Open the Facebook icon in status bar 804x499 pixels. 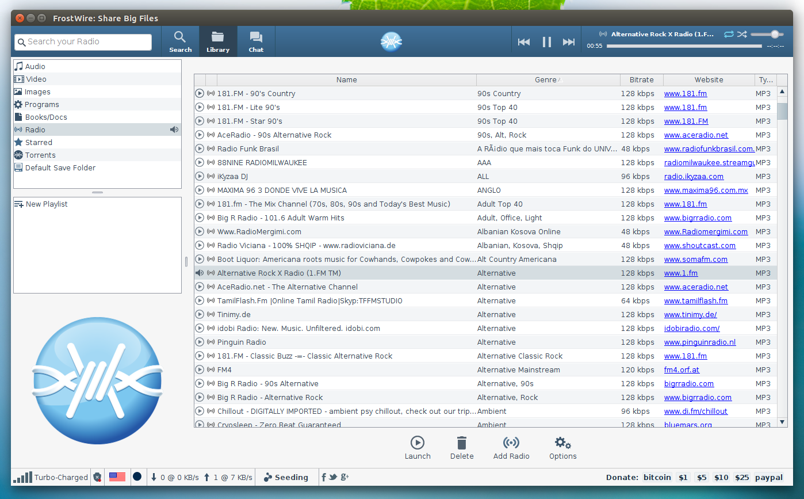[324, 477]
